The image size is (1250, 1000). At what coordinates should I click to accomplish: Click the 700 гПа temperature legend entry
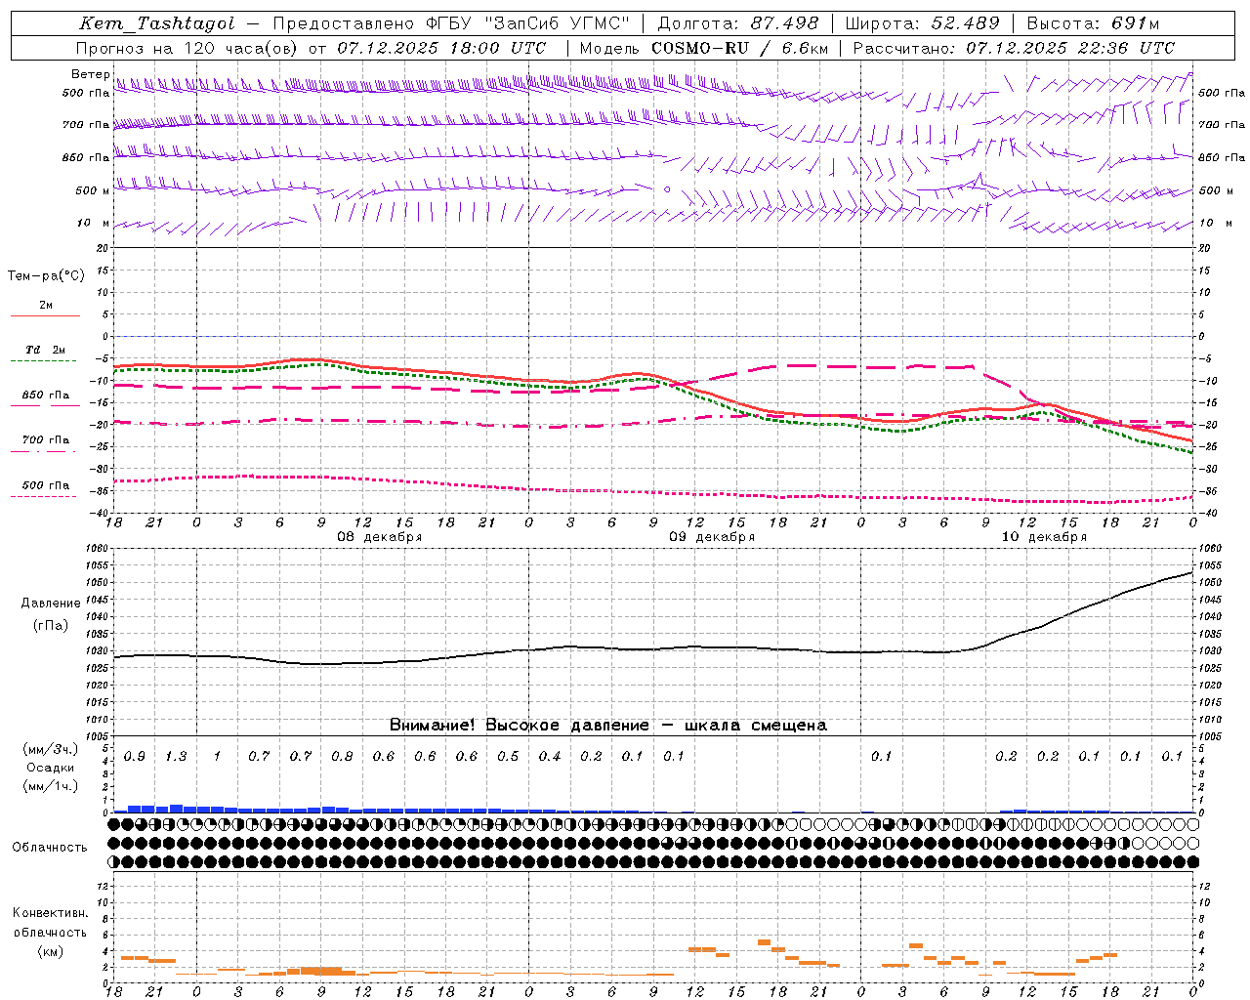point(45,439)
